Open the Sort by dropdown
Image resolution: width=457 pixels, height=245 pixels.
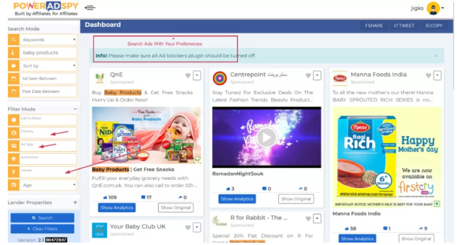pyautogui.click(x=48, y=66)
